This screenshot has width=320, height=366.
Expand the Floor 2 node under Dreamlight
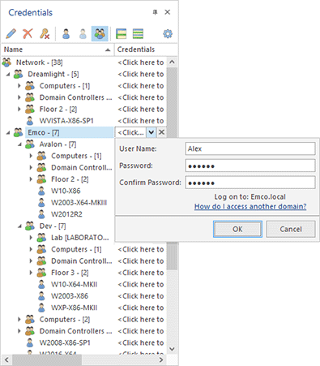19,110
